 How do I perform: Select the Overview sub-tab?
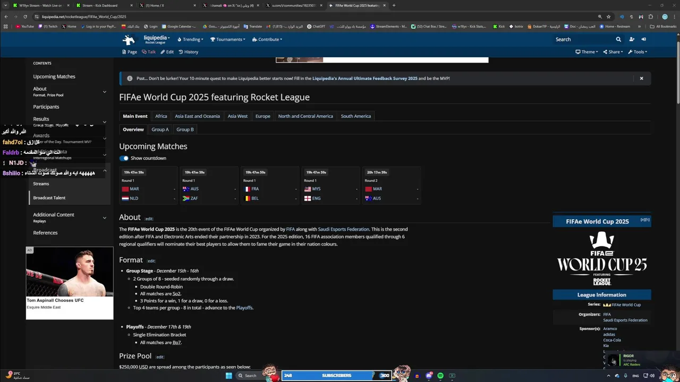[x=133, y=129]
